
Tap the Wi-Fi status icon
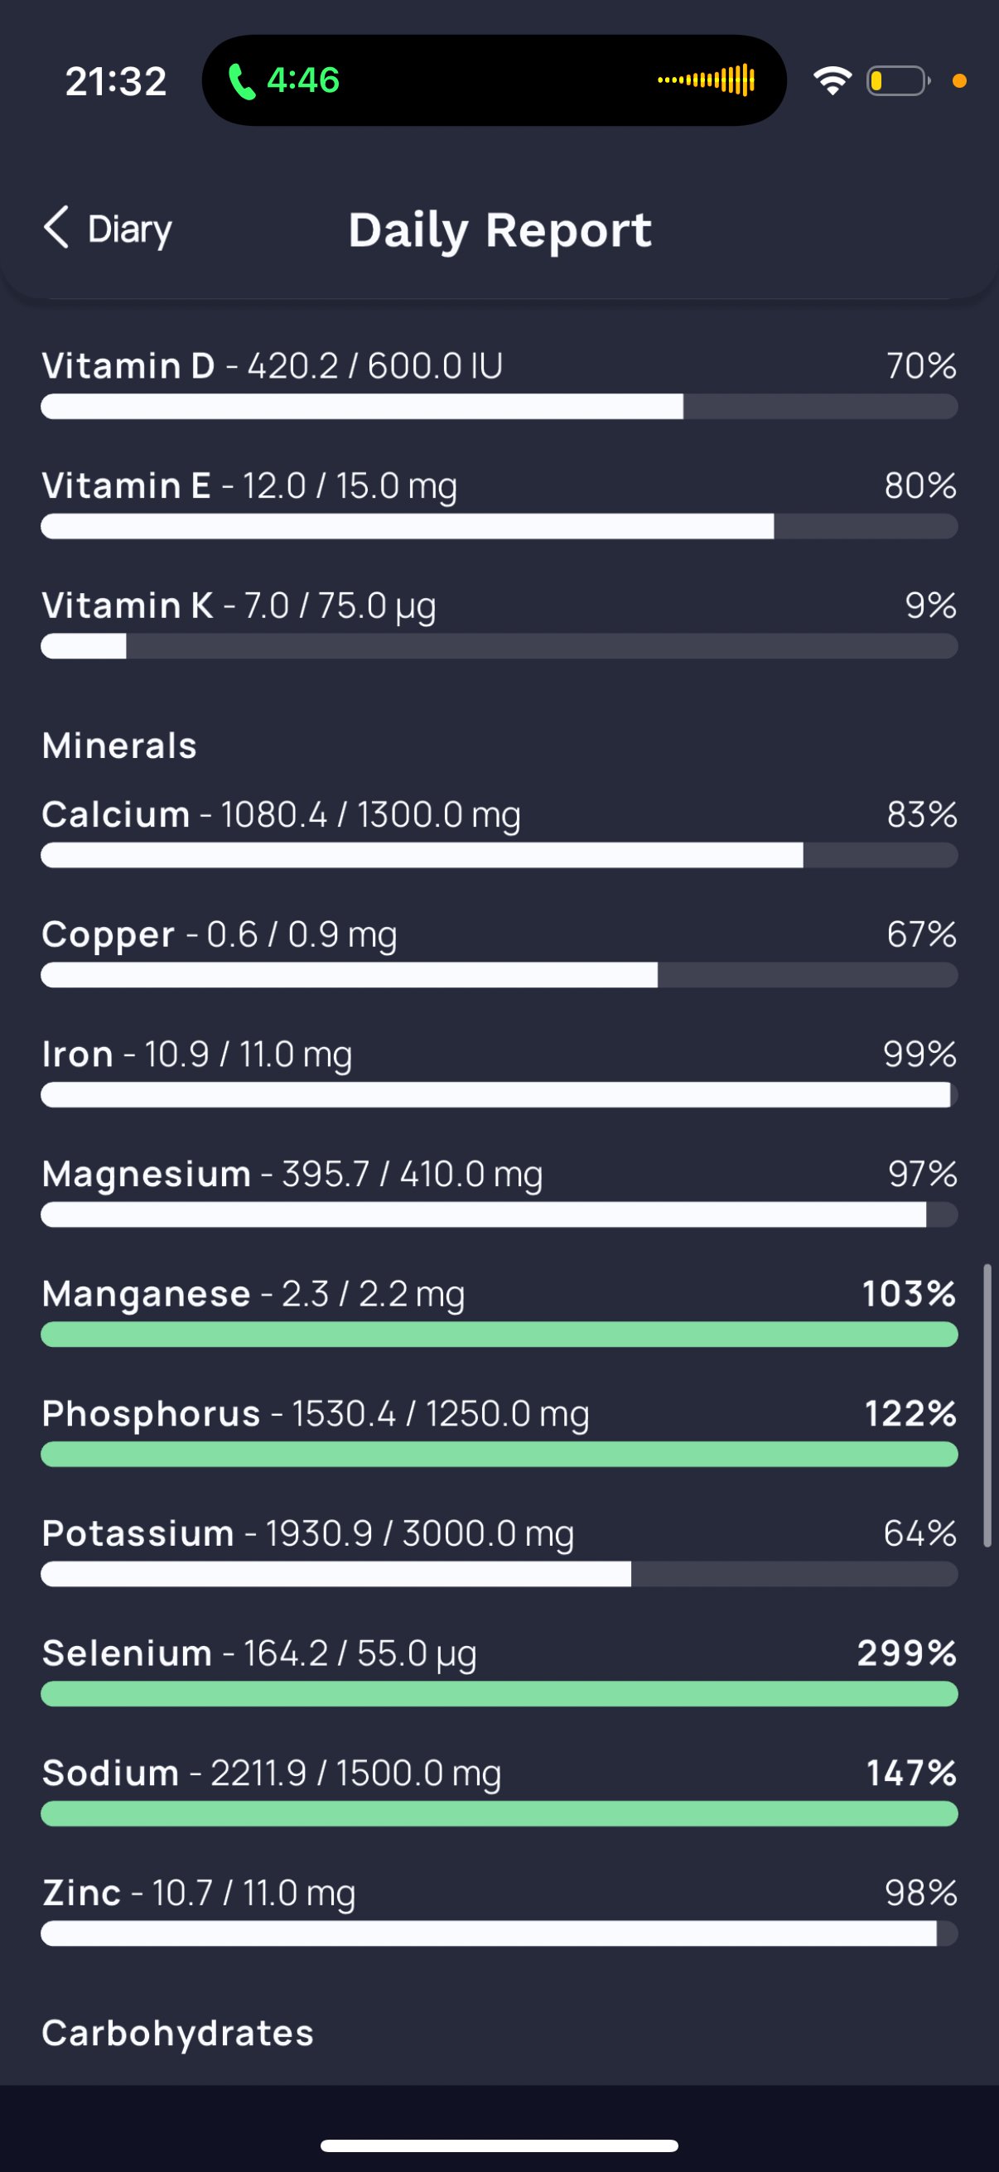pyautogui.click(x=832, y=81)
